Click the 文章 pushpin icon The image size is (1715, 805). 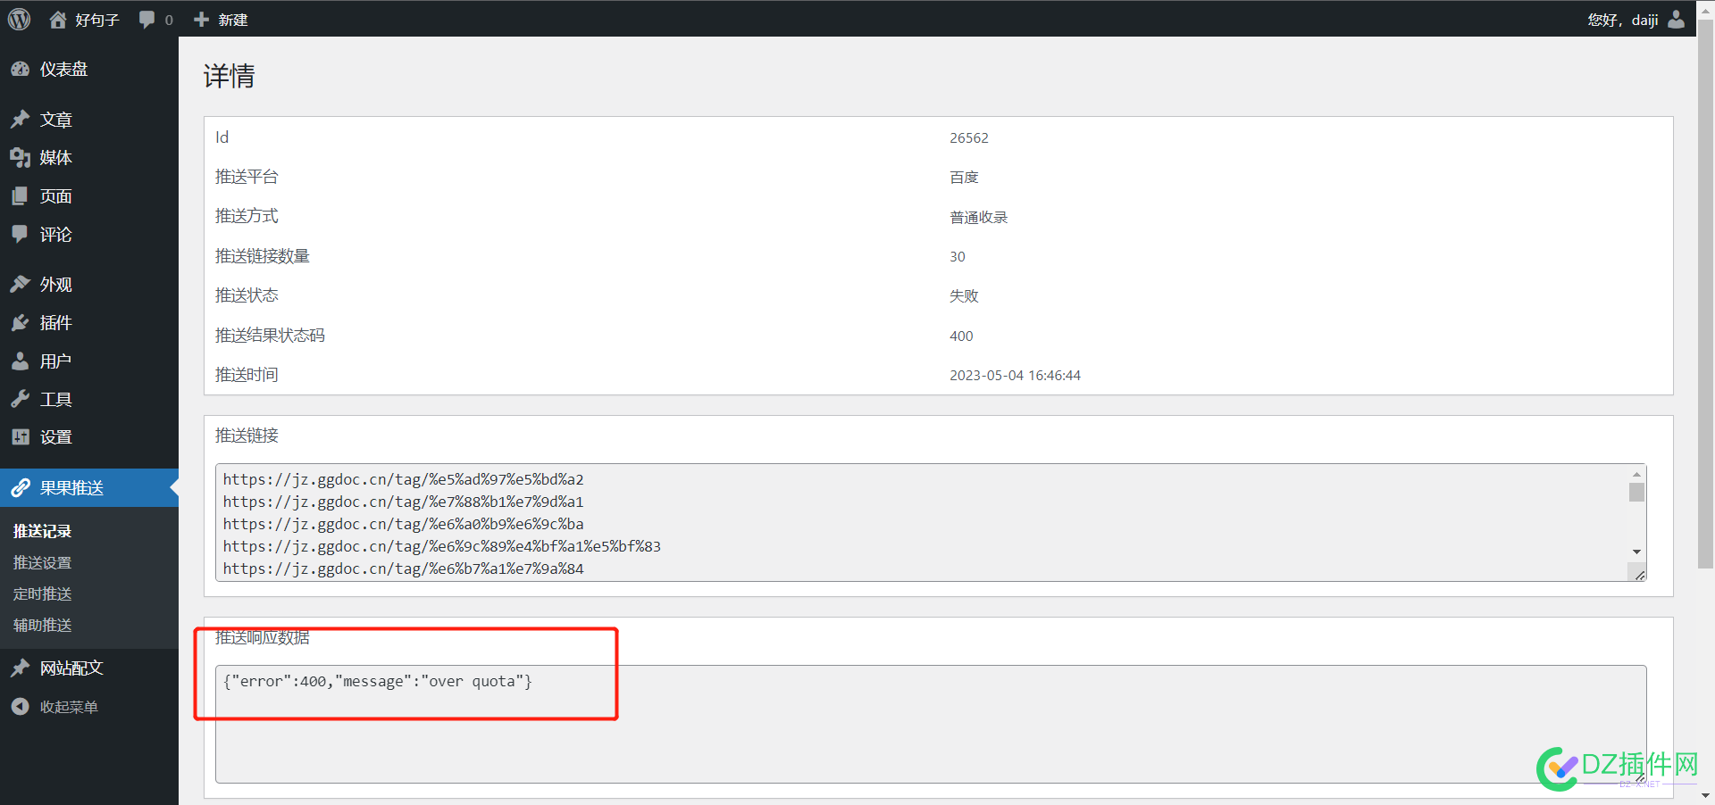tap(20, 120)
